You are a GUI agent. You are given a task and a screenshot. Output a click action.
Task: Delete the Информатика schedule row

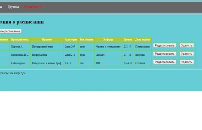187,54
